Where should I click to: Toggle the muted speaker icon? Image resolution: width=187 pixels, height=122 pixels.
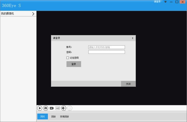[x=64, y=108]
